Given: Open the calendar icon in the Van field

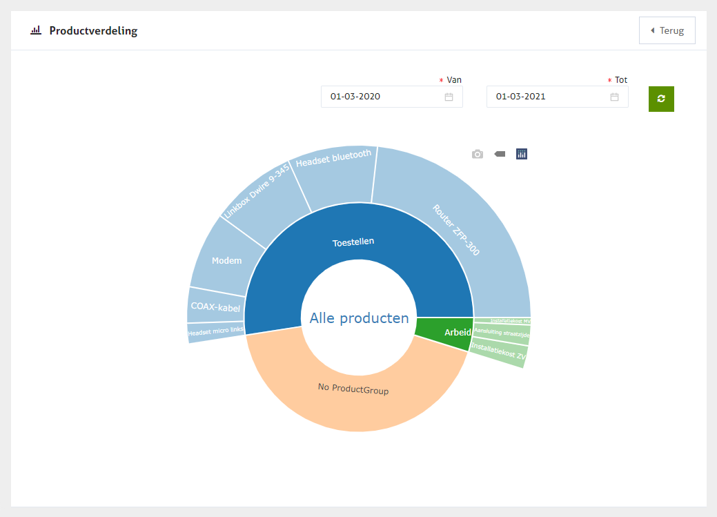Looking at the screenshot, I should pyautogui.click(x=449, y=97).
